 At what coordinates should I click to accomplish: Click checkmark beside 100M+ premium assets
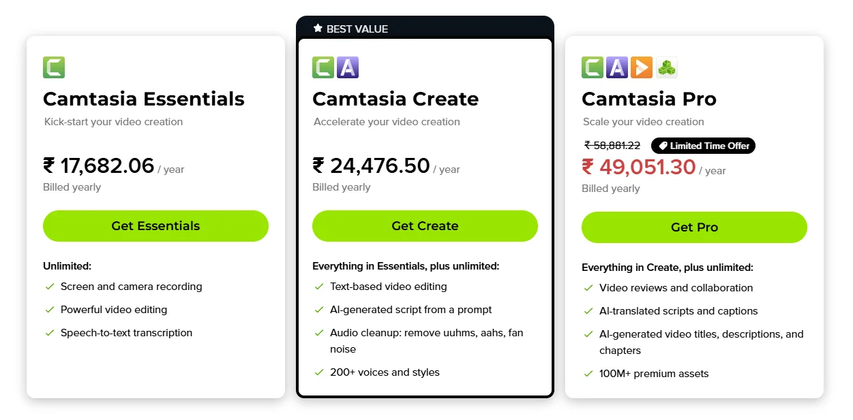point(588,374)
